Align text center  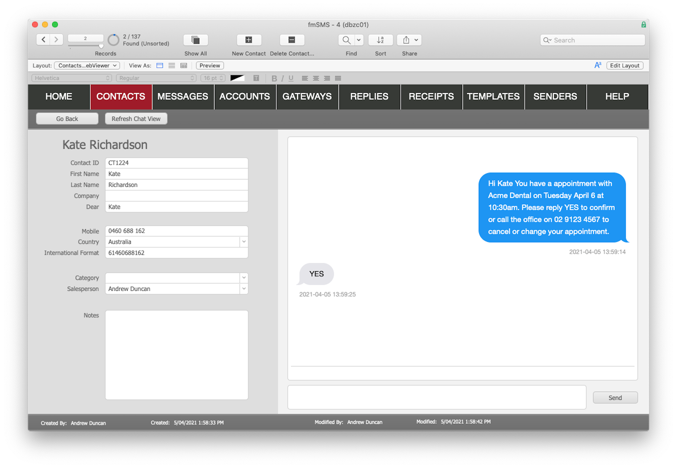316,78
